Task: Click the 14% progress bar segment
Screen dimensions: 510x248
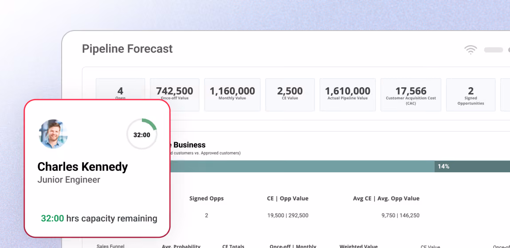Action: (x=472, y=166)
